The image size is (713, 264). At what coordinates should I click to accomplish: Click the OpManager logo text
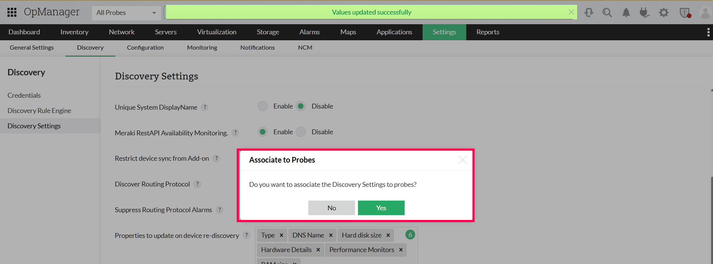point(52,12)
